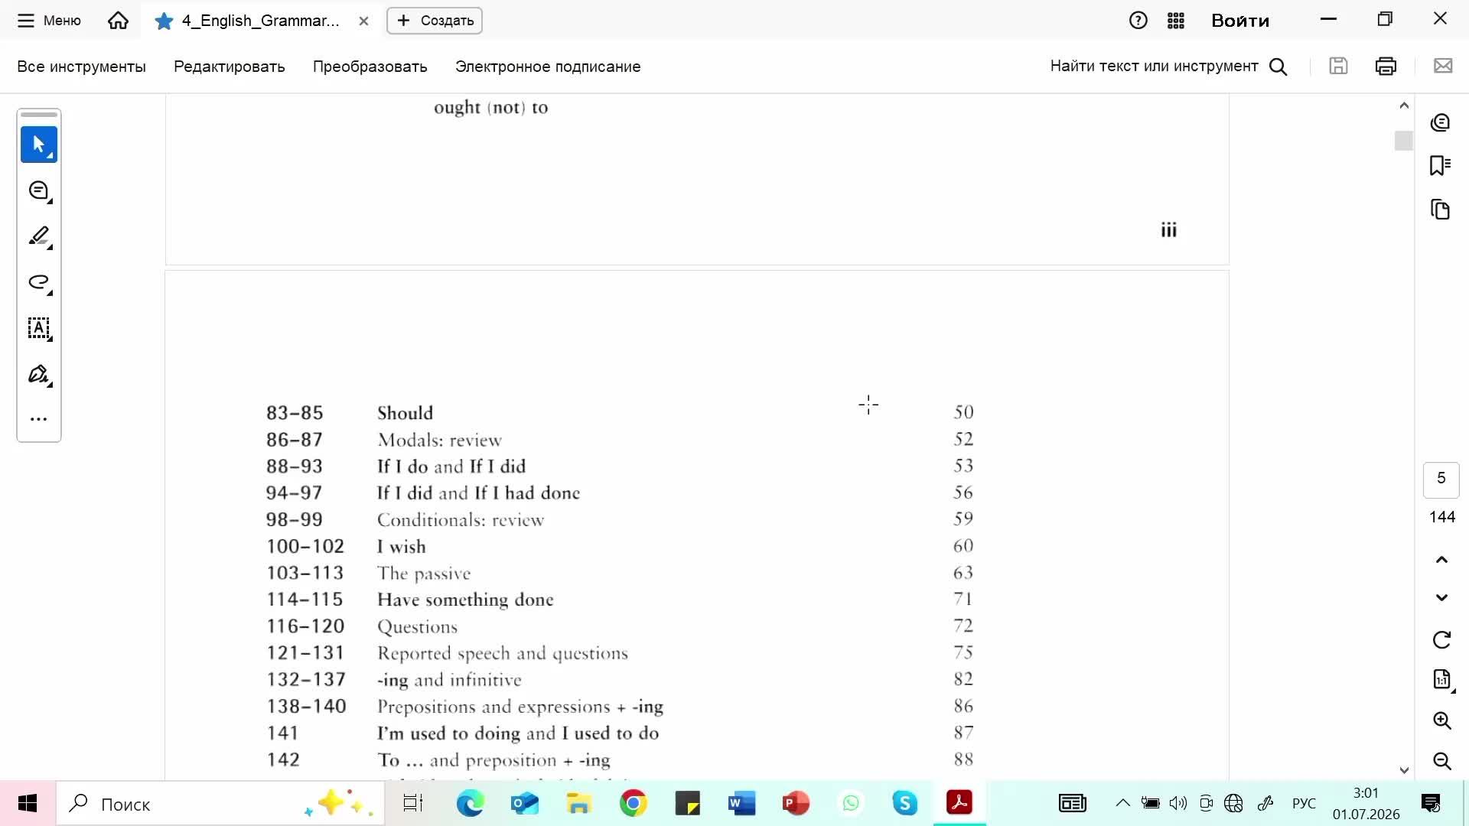The image size is (1469, 826).
Task: Pick the freehand draw loop tool
Action: tap(39, 283)
